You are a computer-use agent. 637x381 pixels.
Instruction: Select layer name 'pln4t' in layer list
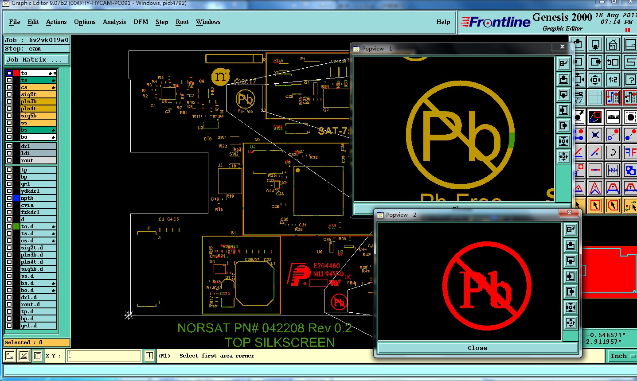pyautogui.click(x=38, y=109)
